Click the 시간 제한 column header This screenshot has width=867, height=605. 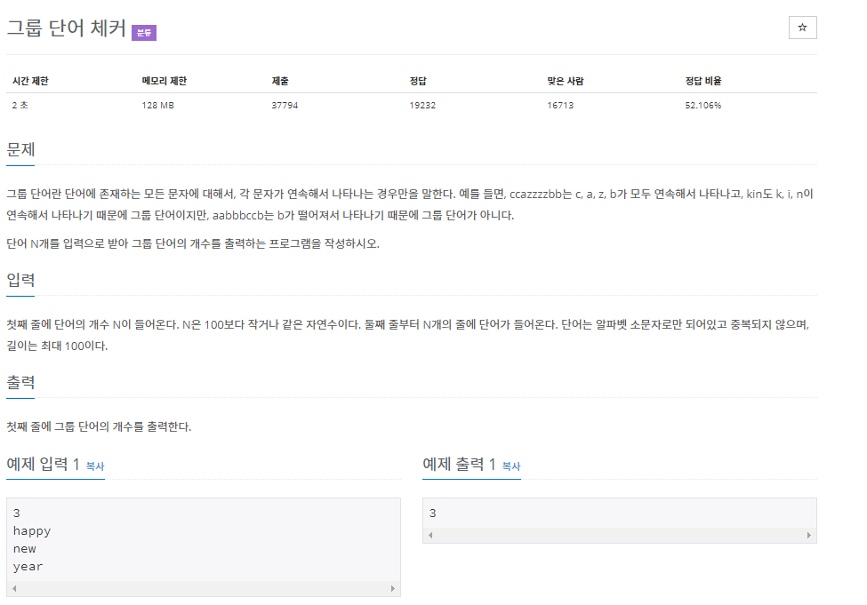[x=30, y=81]
